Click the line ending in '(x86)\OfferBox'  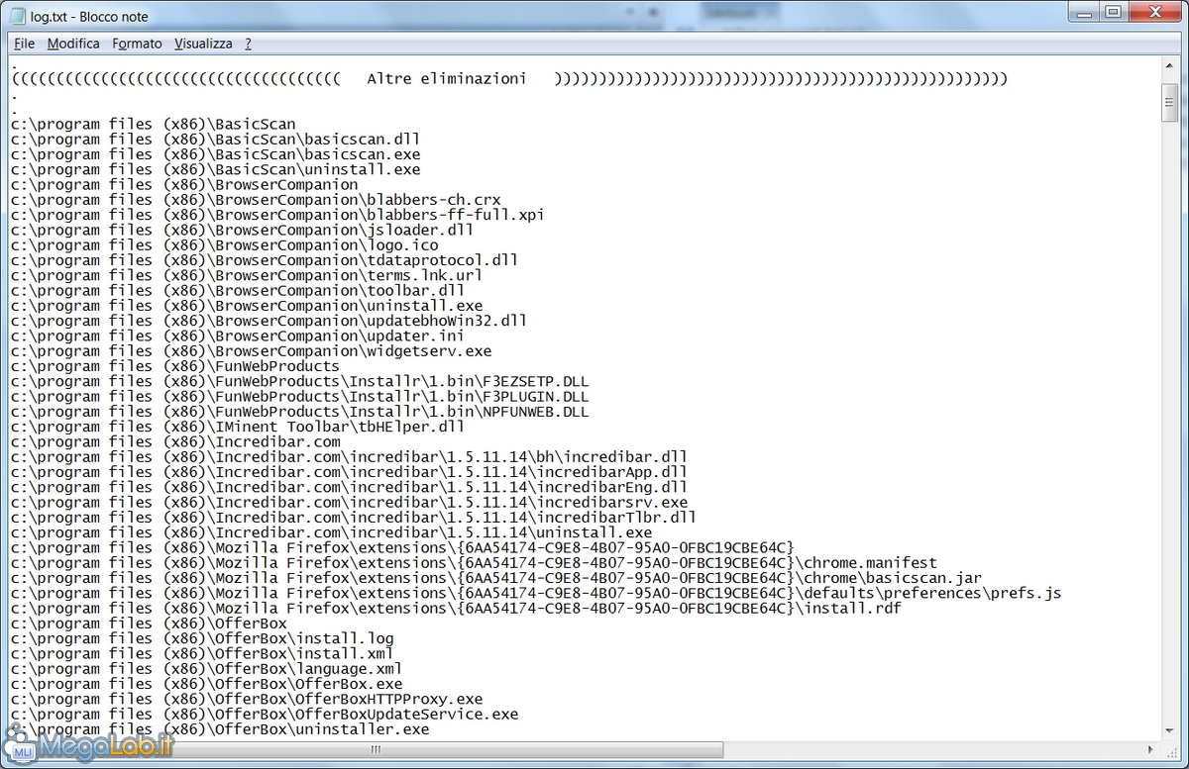(x=149, y=624)
